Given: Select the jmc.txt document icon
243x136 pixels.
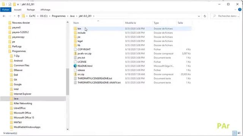Looking at the screenshot, I should click(75, 58).
